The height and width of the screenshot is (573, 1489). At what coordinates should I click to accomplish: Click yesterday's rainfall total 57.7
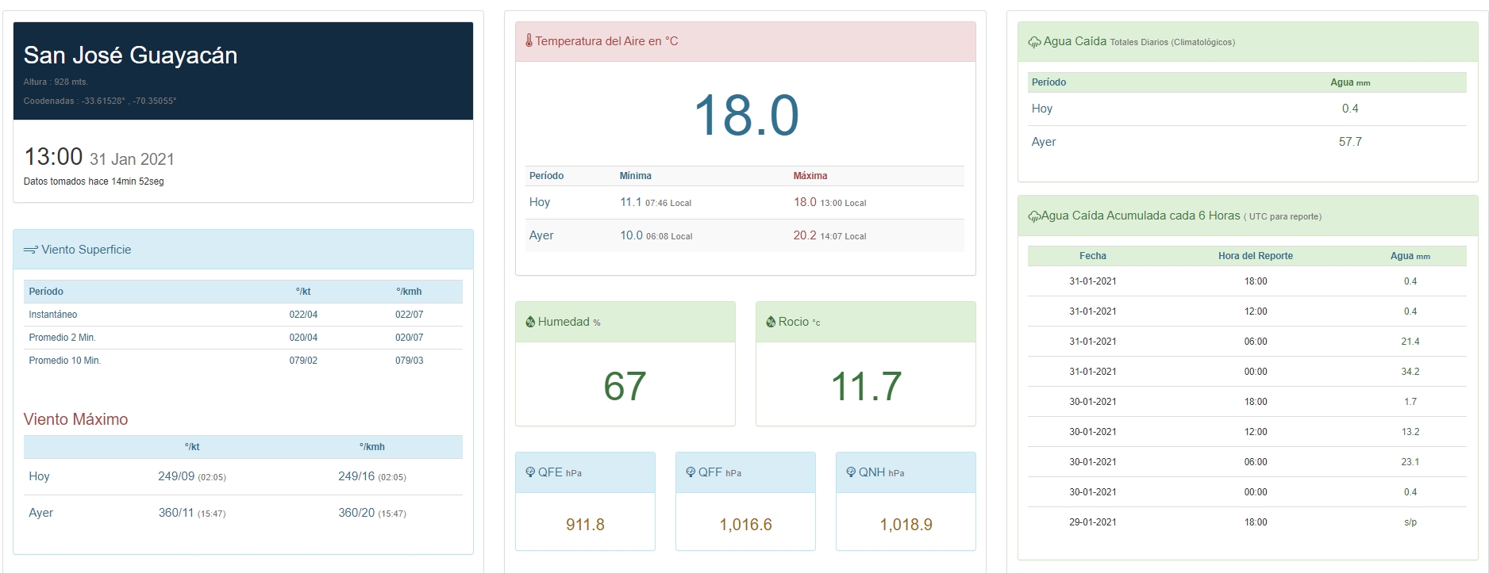[1350, 142]
